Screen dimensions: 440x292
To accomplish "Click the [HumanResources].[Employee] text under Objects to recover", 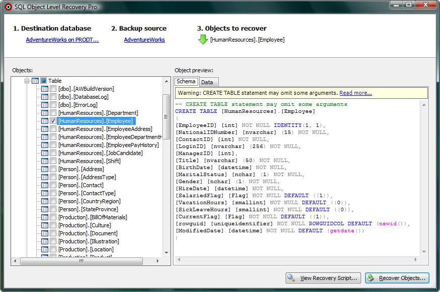I will point(247,40).
